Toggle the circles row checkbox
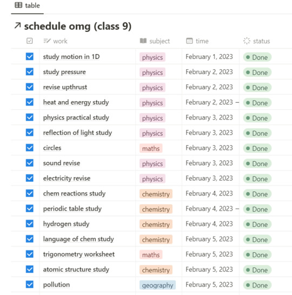Image resolution: width=292 pixels, height=295 pixels. click(30, 148)
